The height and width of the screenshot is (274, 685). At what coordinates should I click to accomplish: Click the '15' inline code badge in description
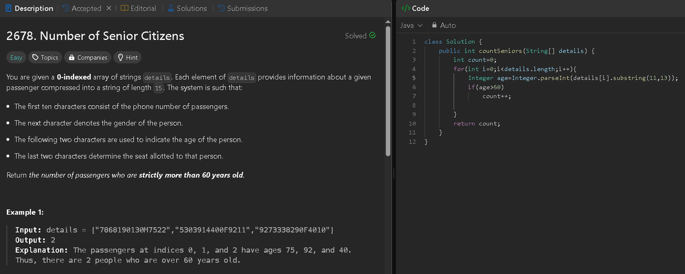tap(159, 89)
